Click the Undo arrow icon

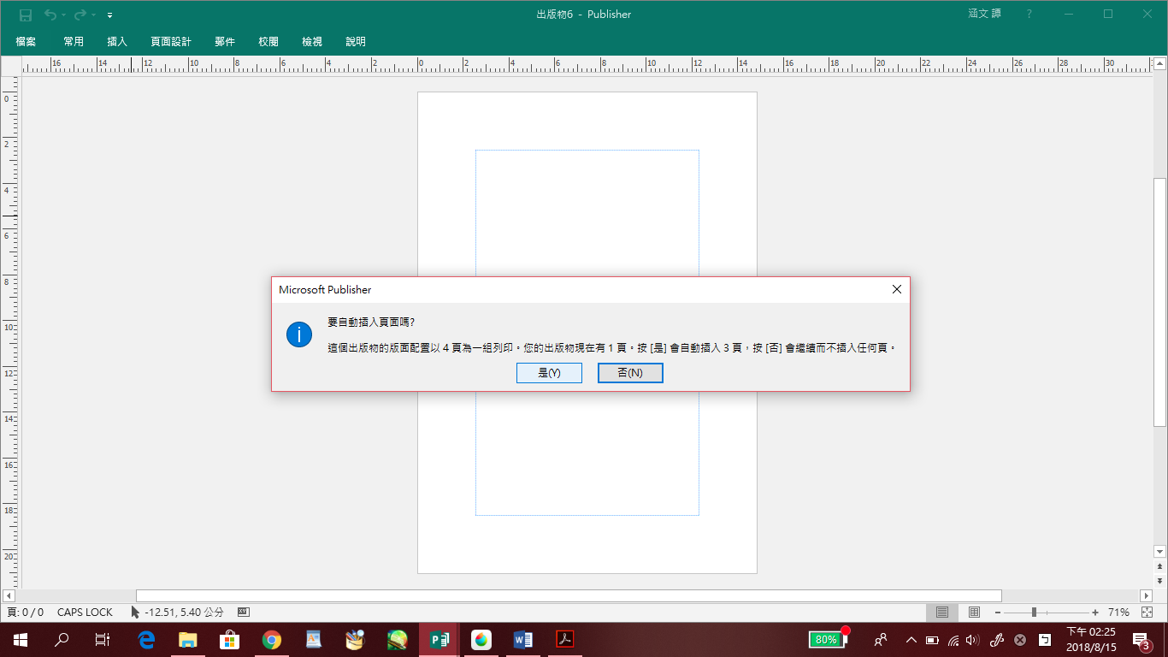pyautogui.click(x=50, y=15)
